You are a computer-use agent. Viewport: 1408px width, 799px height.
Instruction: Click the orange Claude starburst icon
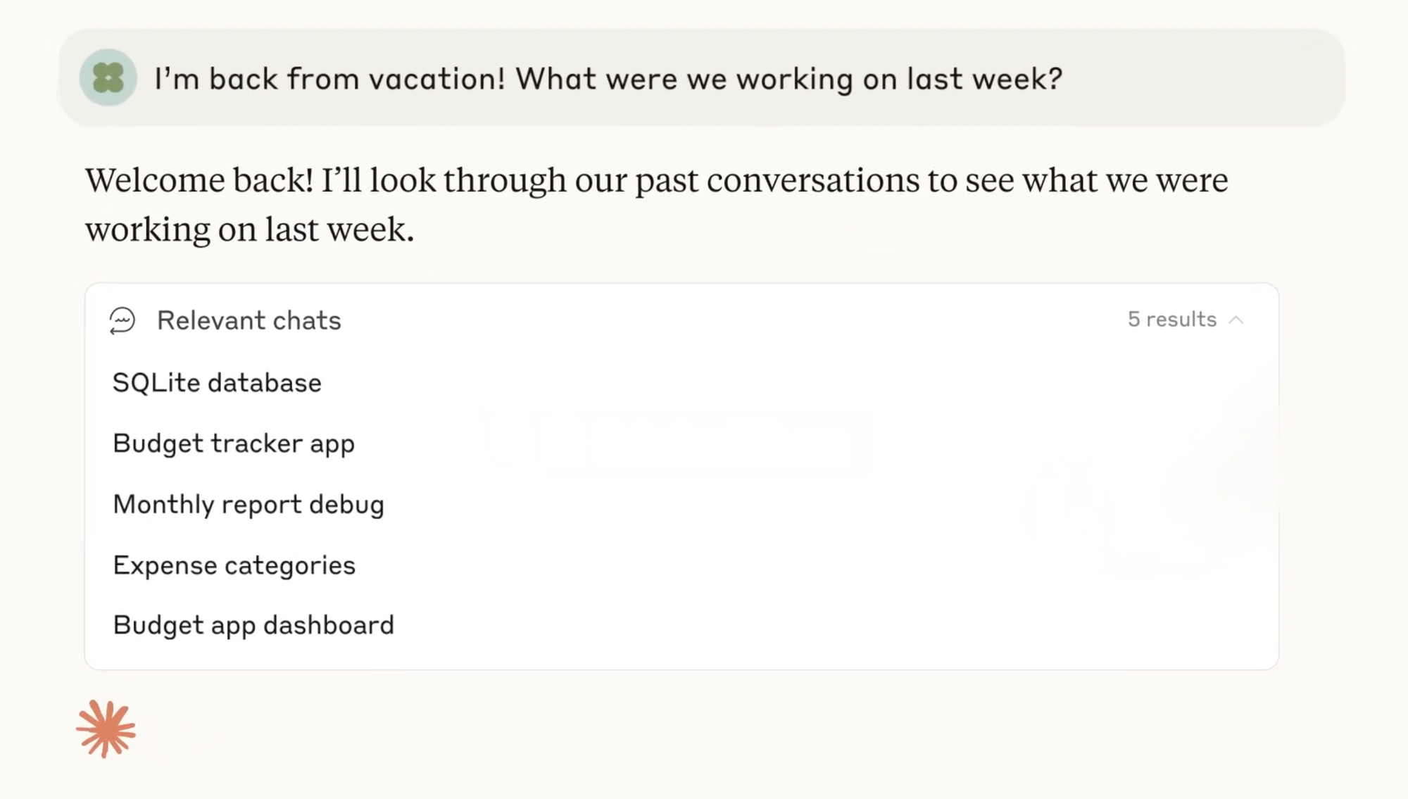pyautogui.click(x=106, y=729)
